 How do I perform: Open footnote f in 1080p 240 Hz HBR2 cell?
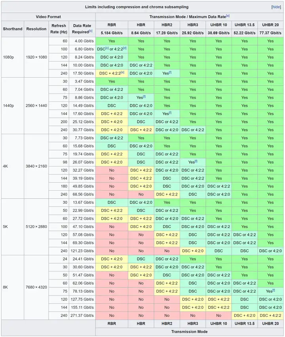pyautogui.click(x=170, y=73)
